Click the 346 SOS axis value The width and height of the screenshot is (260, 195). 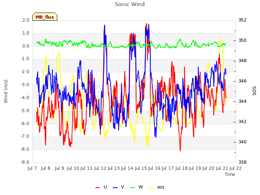click(243, 81)
